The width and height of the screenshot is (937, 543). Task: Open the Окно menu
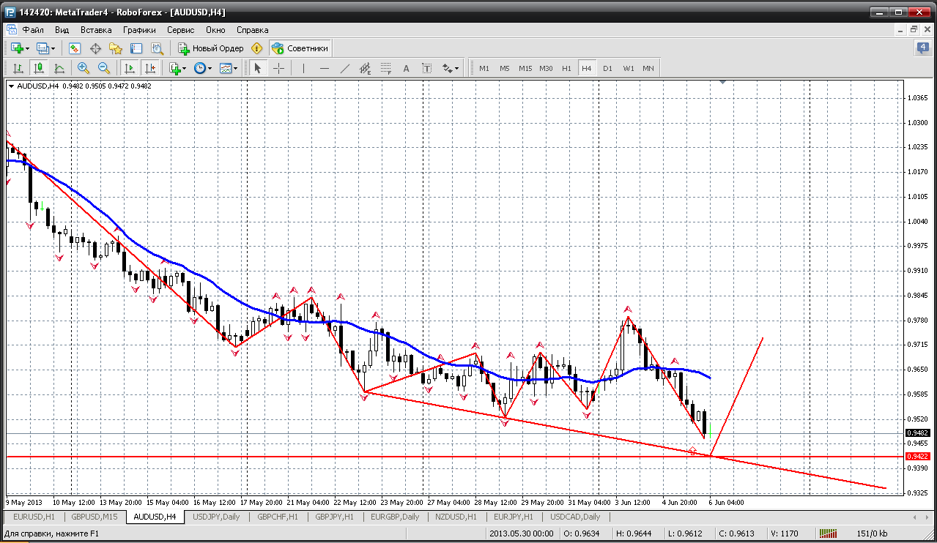click(215, 30)
